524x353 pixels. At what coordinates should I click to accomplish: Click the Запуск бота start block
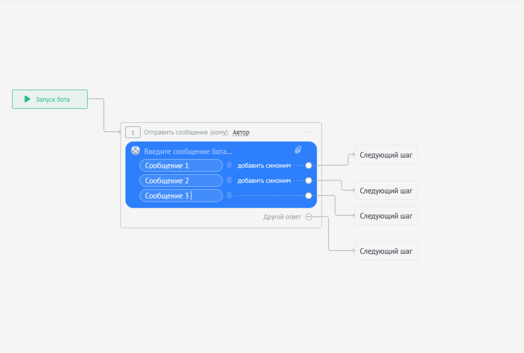pos(50,99)
